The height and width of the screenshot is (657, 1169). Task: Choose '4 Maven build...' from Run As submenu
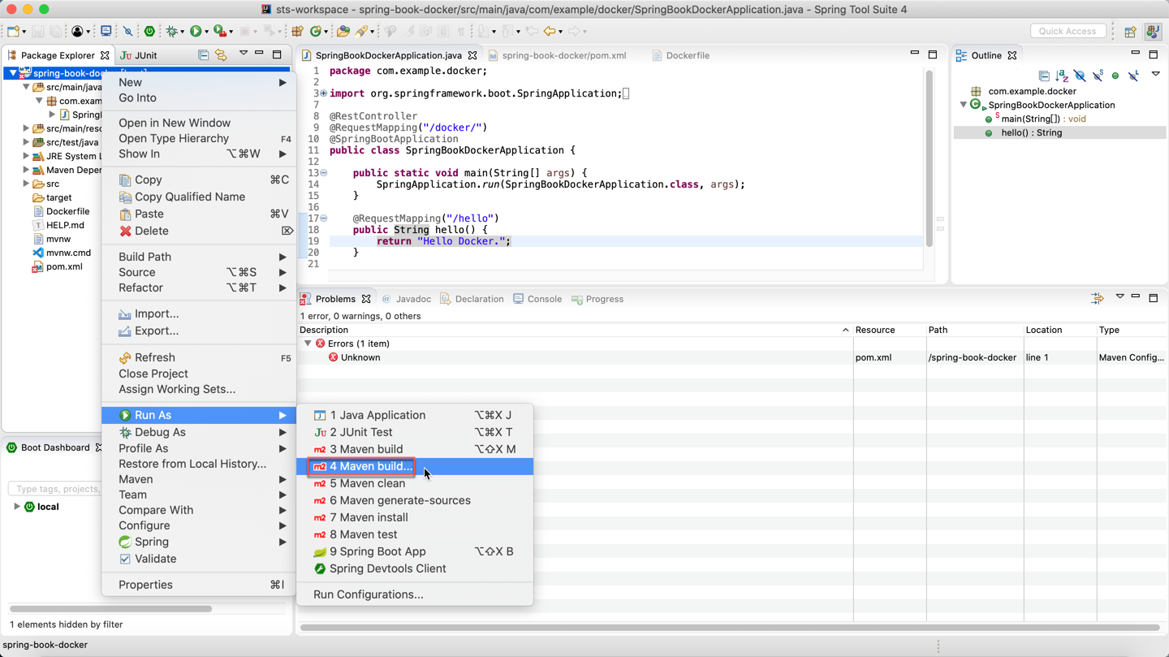370,466
